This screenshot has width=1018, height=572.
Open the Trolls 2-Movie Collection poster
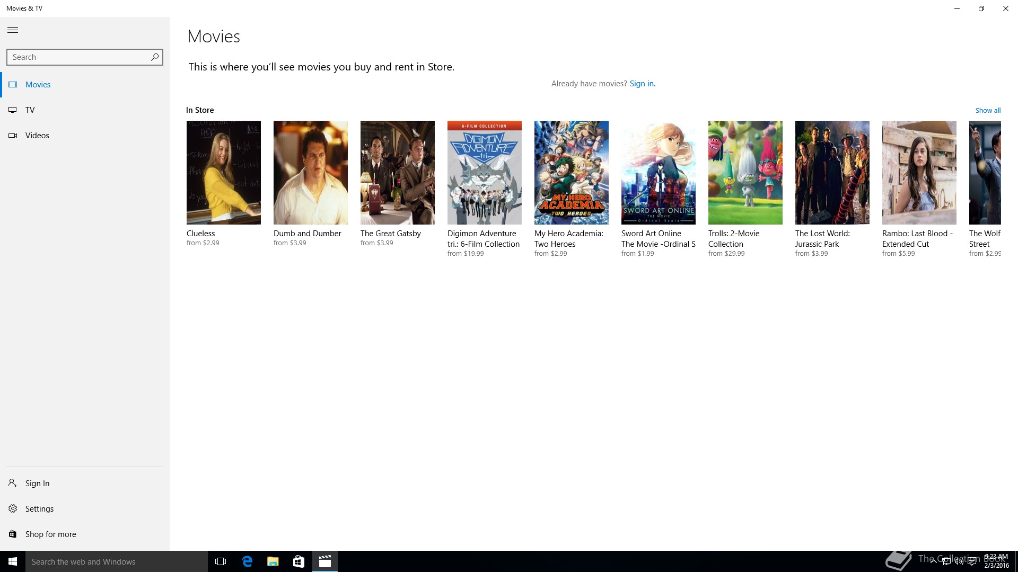(745, 172)
